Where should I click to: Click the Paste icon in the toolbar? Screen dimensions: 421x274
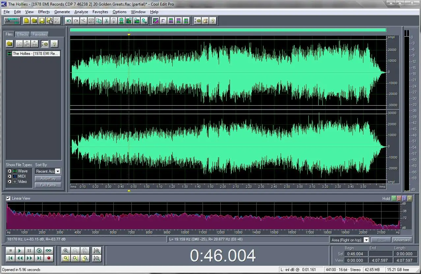(x=114, y=21)
